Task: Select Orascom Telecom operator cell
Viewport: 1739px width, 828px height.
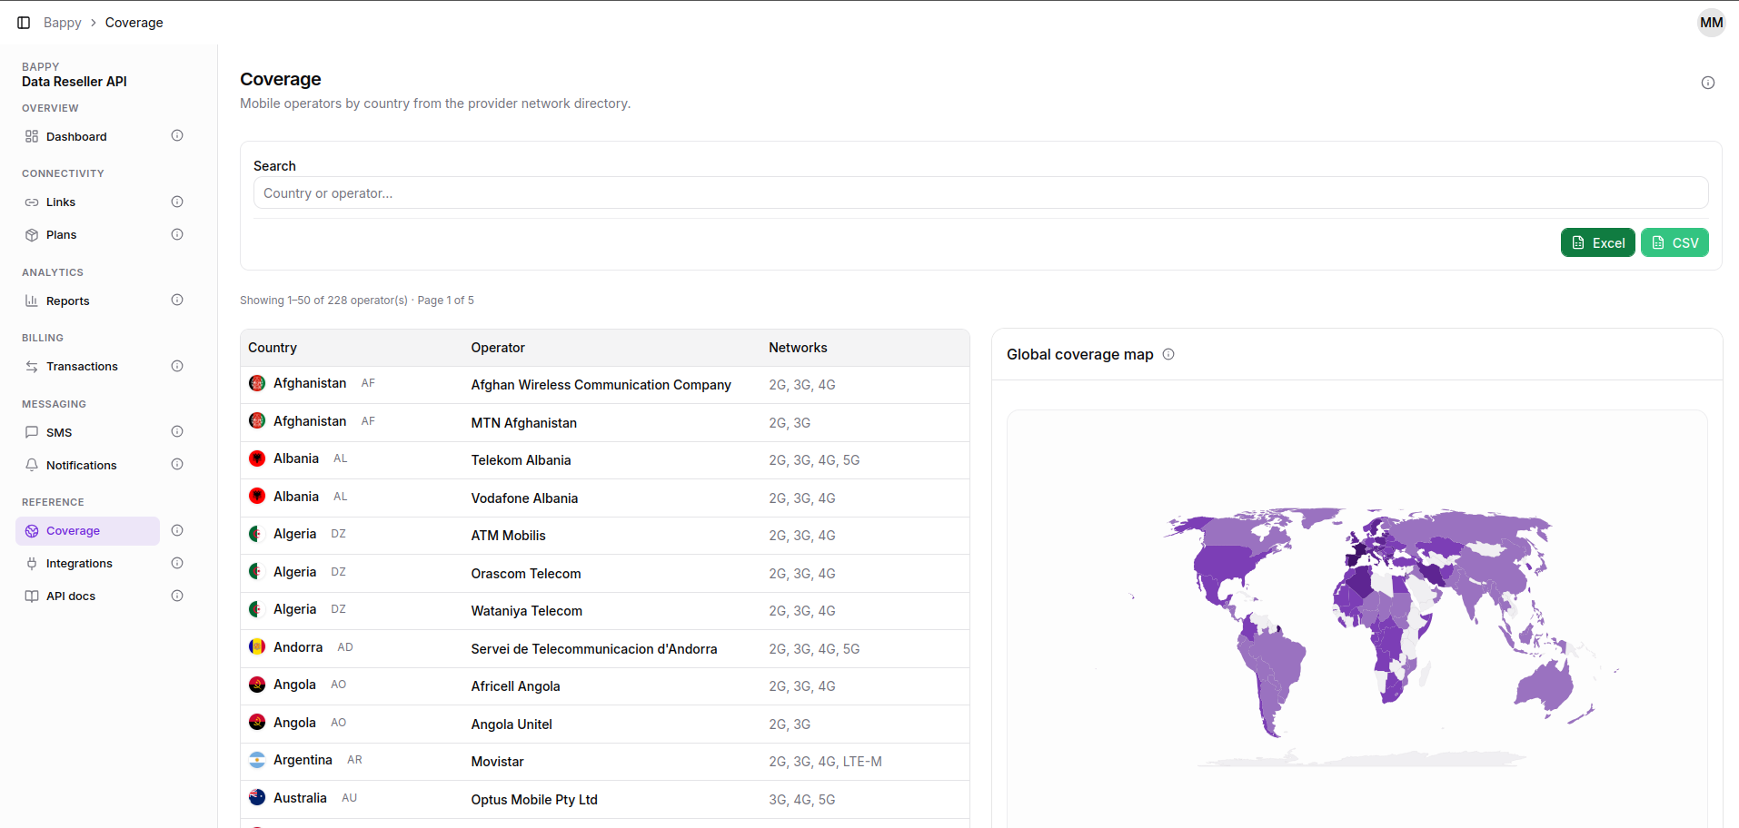Action: pyautogui.click(x=526, y=574)
